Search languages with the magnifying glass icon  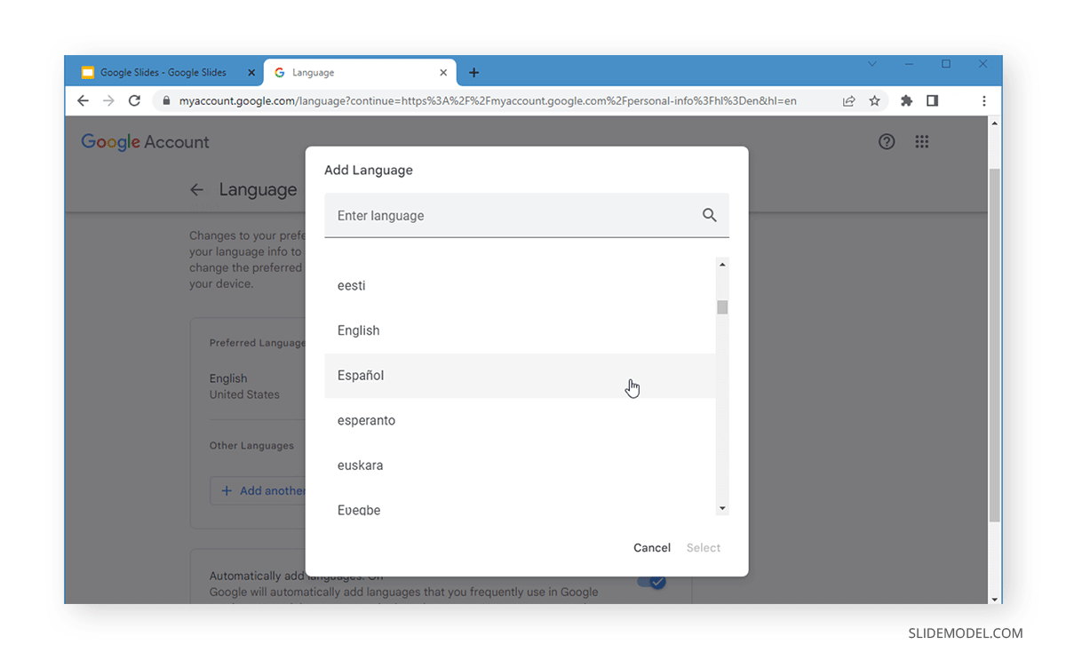[x=710, y=215]
